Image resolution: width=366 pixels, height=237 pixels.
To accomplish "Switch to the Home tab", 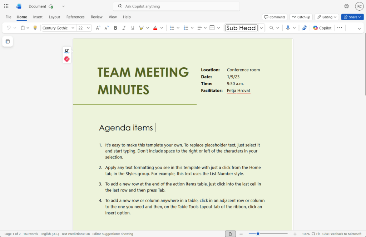I will click(x=22, y=17).
